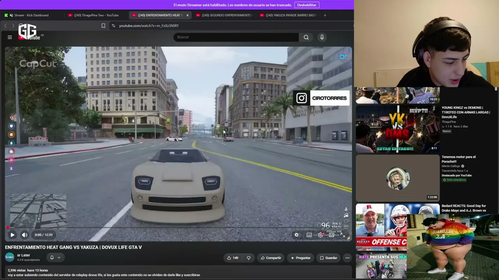499x280 pixels.
Task: Click the Buscar search field
Action: [x=236, y=37]
